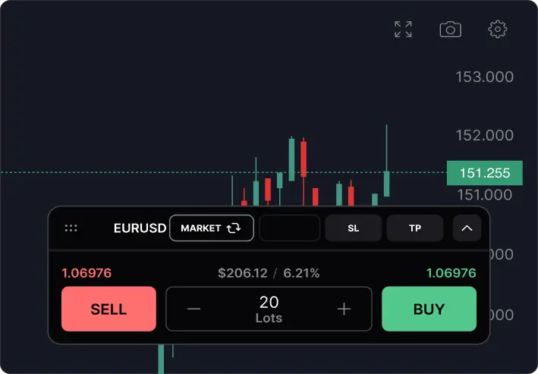Click the red sell price 1.06976
Image resolution: width=538 pixels, height=374 pixels.
click(87, 273)
